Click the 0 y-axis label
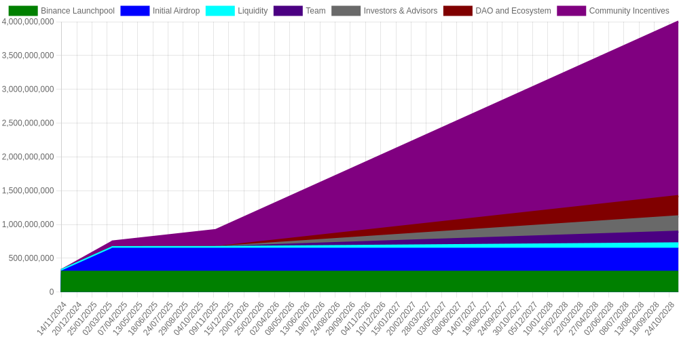 pyautogui.click(x=52, y=292)
